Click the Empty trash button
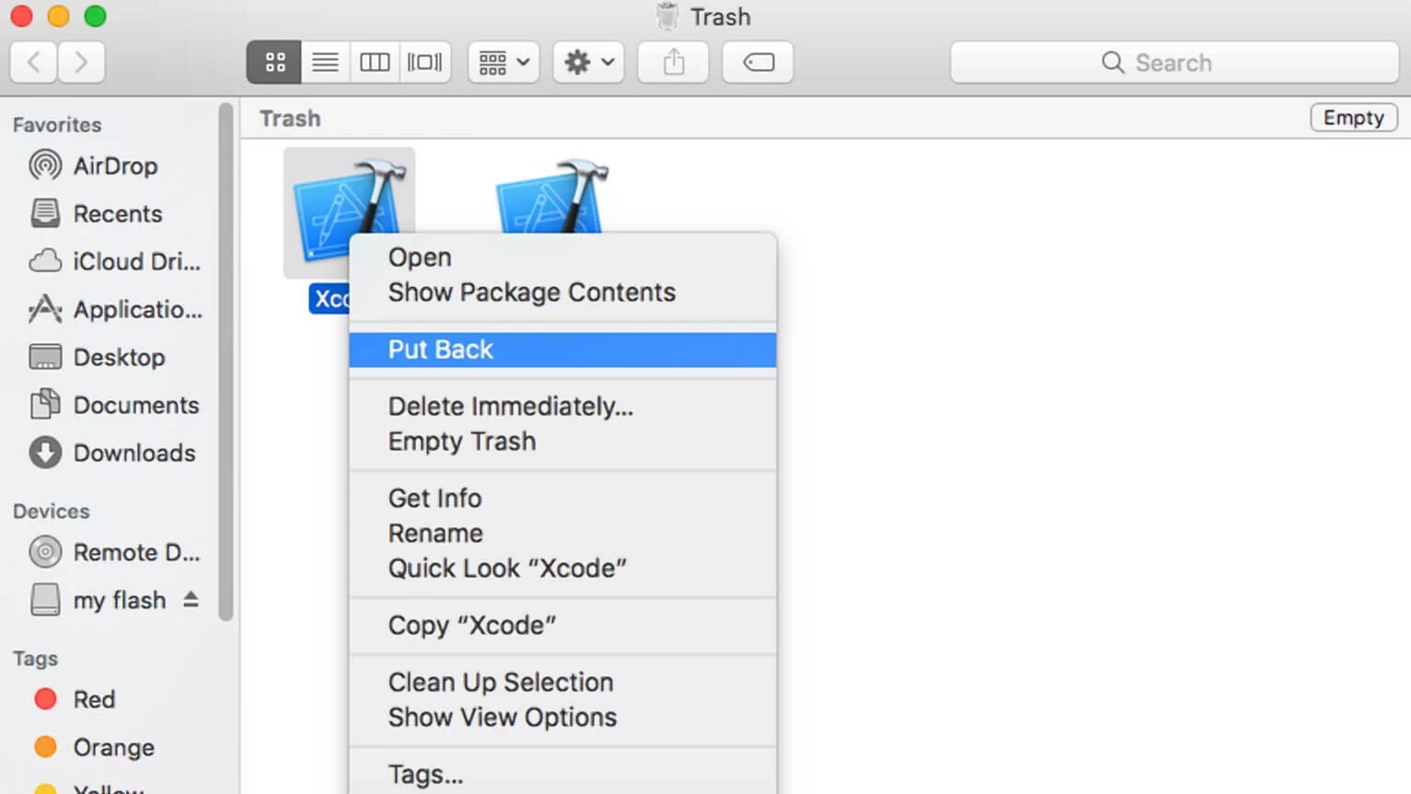This screenshot has height=794, width=1411. (x=1352, y=118)
